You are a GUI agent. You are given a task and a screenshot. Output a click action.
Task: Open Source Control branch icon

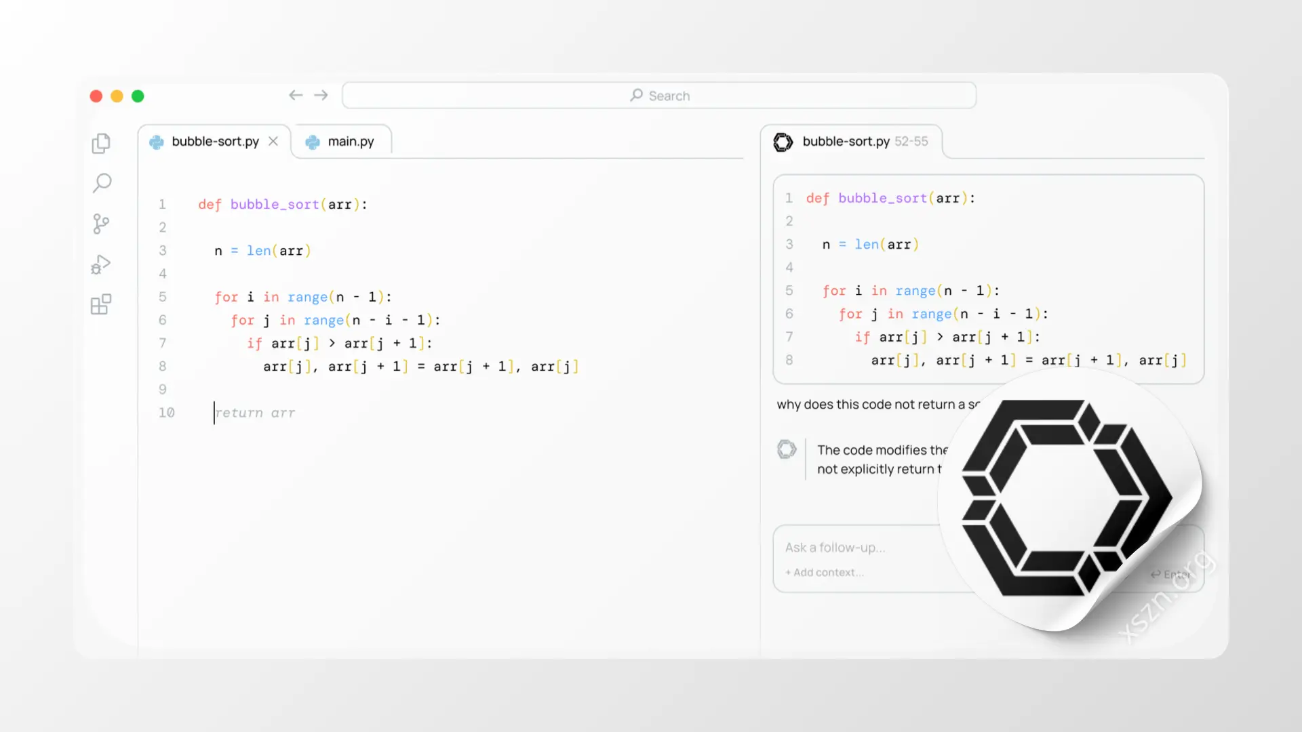click(101, 224)
